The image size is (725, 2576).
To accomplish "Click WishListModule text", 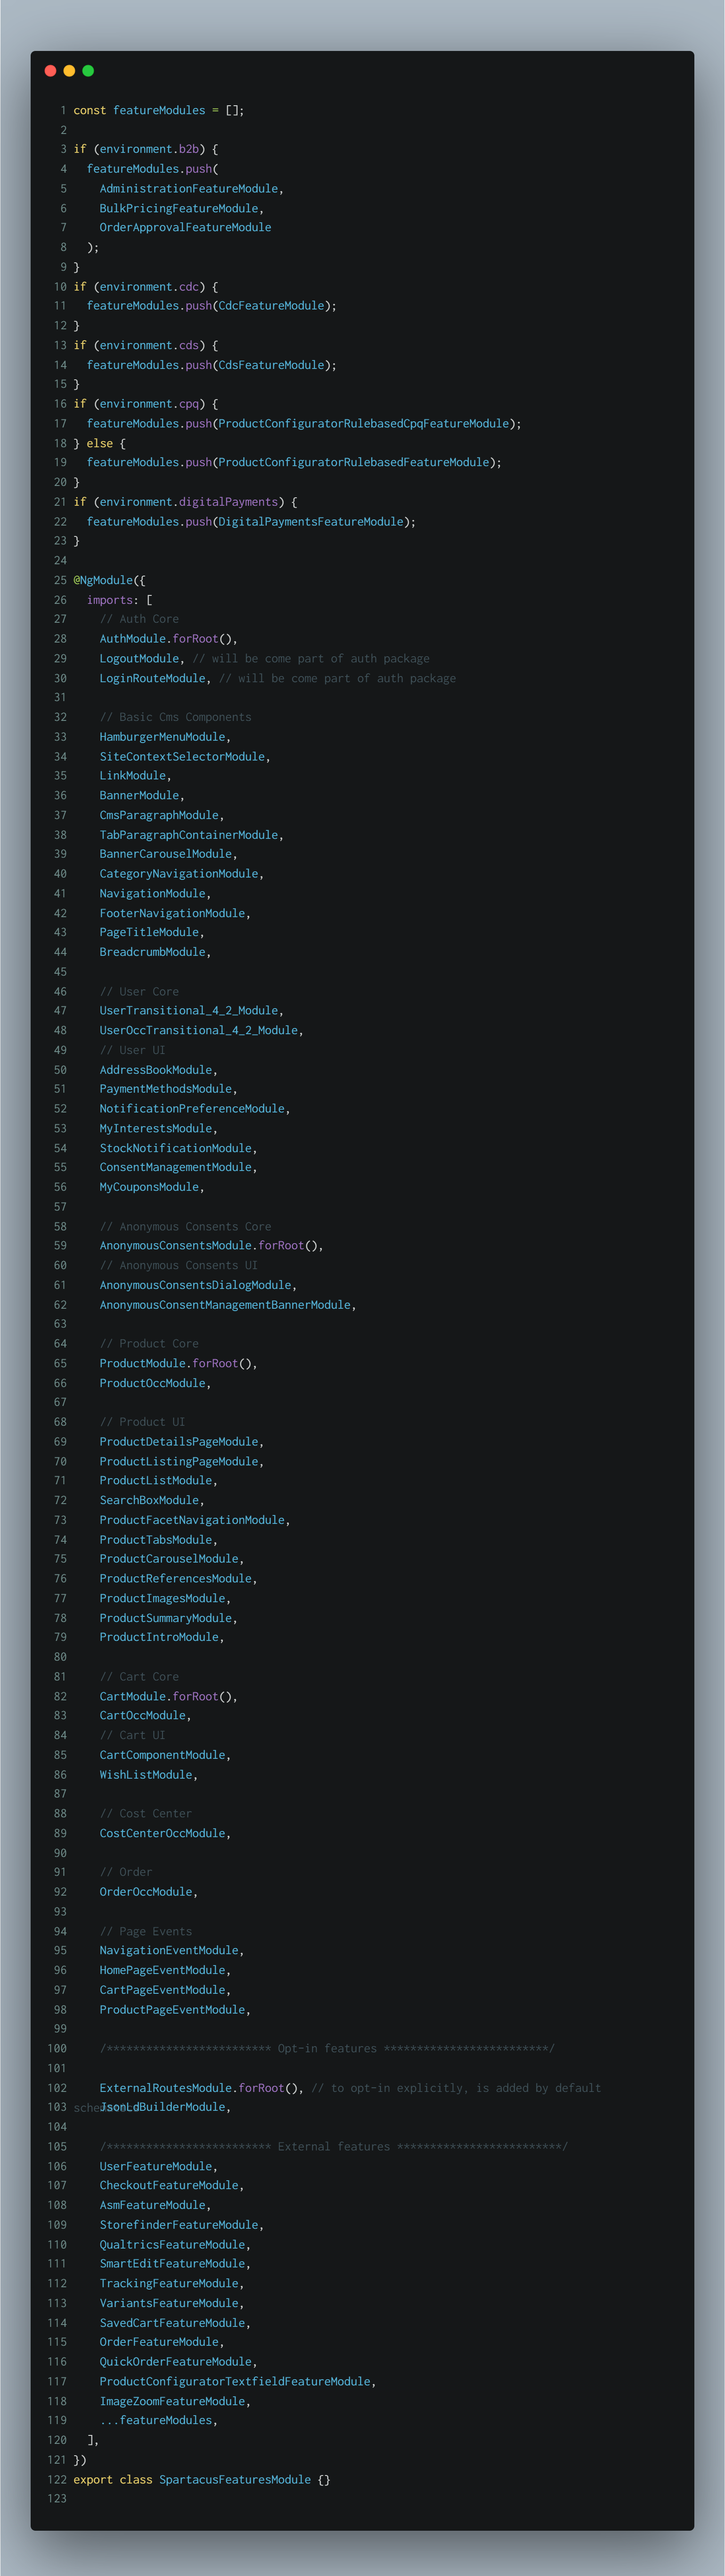I will click(146, 1775).
